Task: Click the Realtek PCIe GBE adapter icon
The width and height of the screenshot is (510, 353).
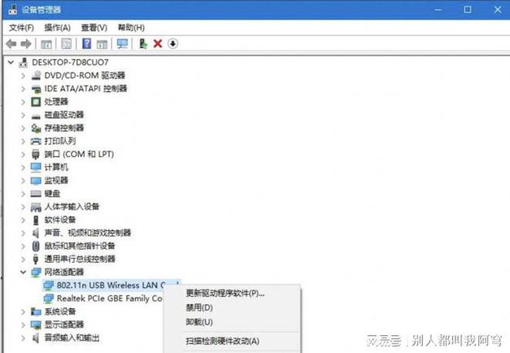Action: [49, 299]
